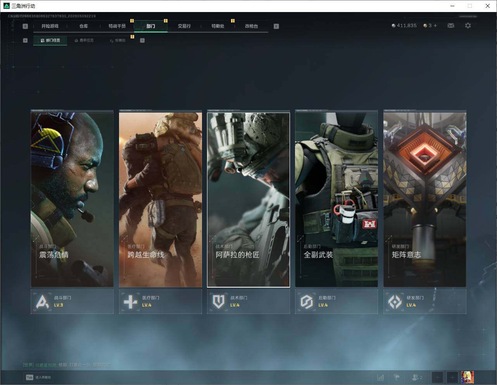
Task: Click the 战斗部门 LV.3 badge icon
Action: coord(42,302)
